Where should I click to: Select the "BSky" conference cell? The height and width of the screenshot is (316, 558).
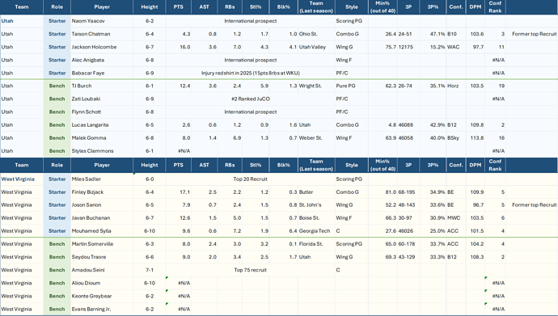tap(456, 138)
